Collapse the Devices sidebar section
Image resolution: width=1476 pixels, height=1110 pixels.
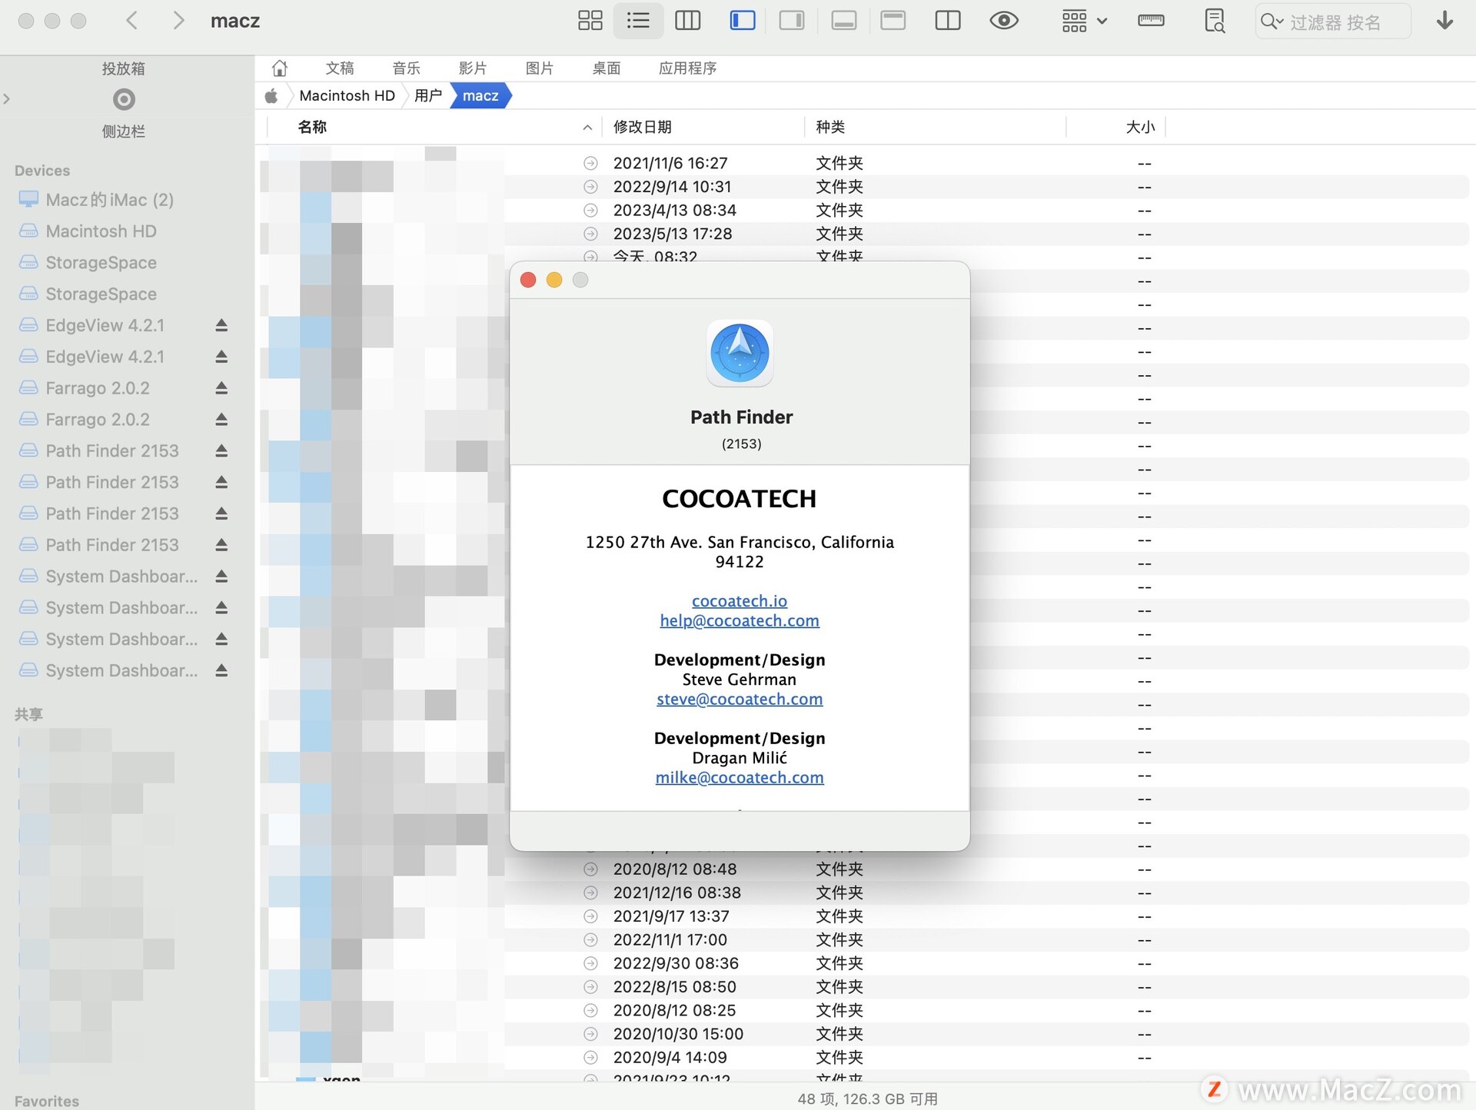[x=42, y=170]
